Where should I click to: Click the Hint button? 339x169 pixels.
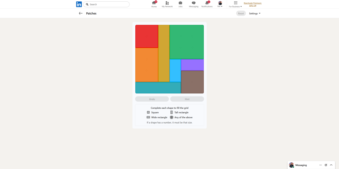[x=187, y=99]
